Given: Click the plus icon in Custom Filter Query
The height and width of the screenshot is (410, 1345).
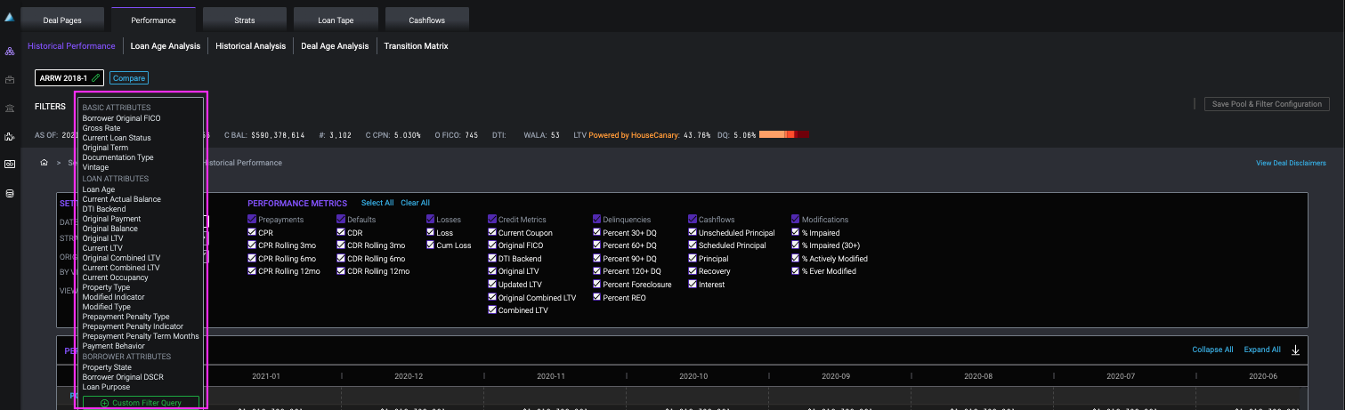Looking at the screenshot, I should (x=104, y=403).
